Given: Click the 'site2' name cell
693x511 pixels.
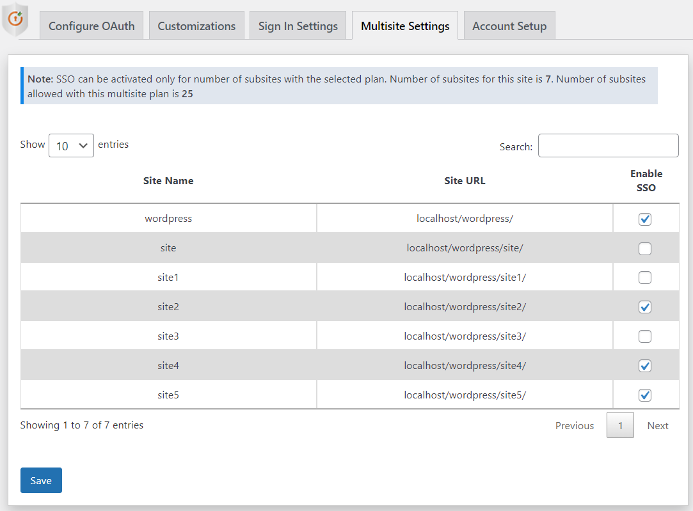Looking at the screenshot, I should pos(168,306).
